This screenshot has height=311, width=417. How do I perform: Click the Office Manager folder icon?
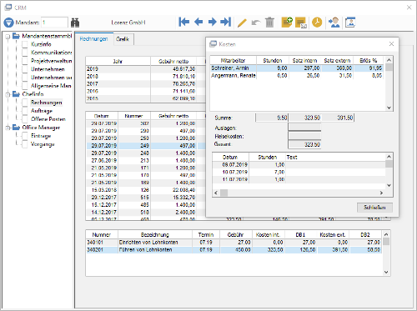pyautogui.click(x=16, y=128)
